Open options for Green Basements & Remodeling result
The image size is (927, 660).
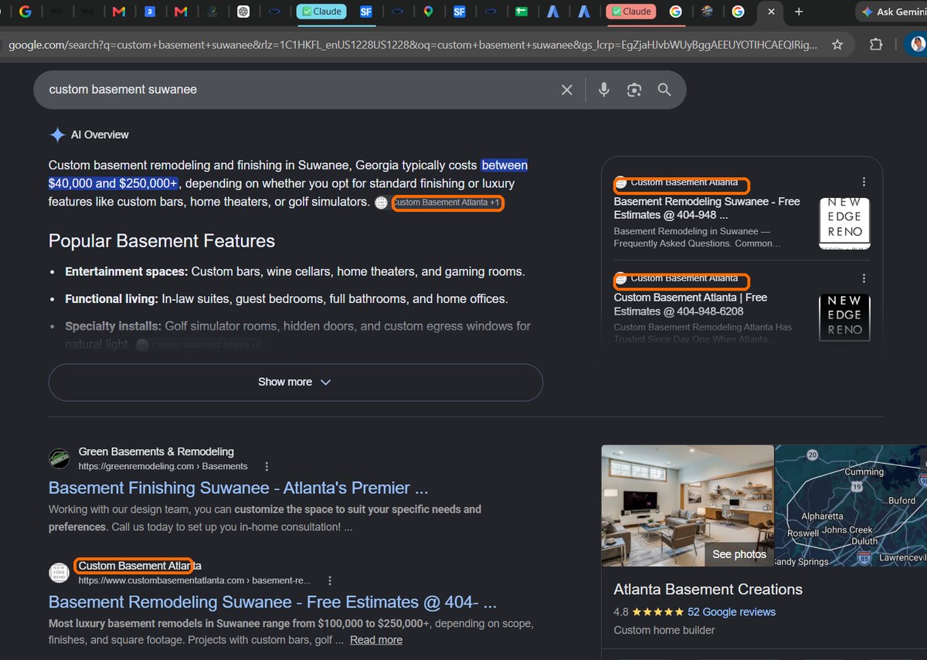[267, 466]
